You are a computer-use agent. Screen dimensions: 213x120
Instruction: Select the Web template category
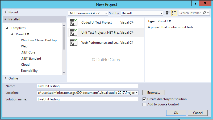(24, 46)
